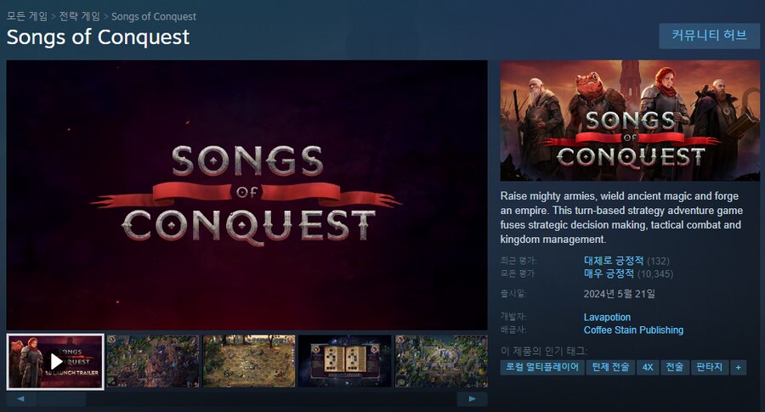
Task: Select the second screenshot thumbnail of the map
Action: [153, 361]
